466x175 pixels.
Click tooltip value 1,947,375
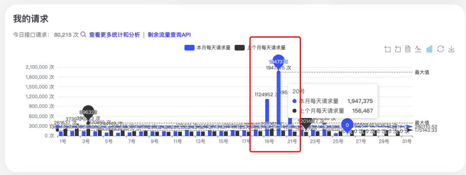pos(360,101)
